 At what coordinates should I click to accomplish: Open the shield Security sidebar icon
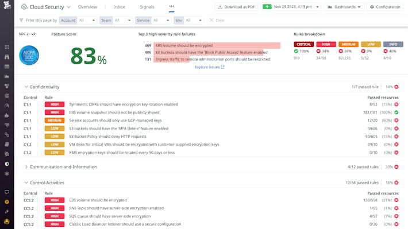click(7, 164)
